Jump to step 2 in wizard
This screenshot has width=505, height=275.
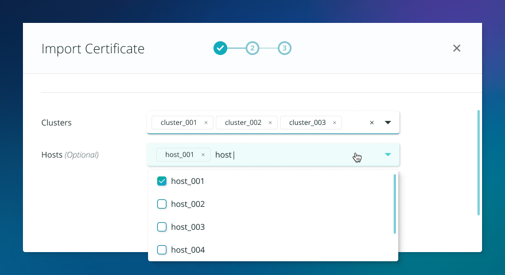pyautogui.click(x=252, y=48)
